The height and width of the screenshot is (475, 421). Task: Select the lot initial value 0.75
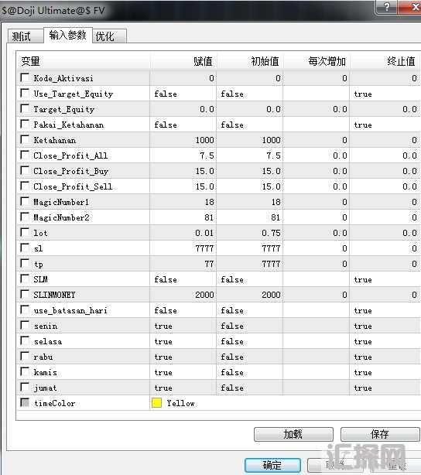pos(272,233)
